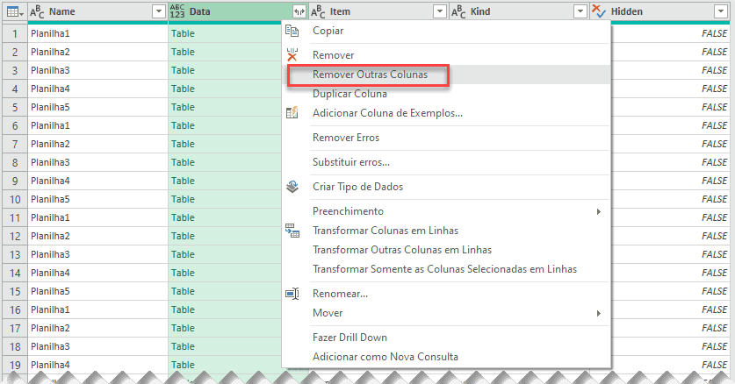Click Planilha4 cell in row 4

point(97,89)
